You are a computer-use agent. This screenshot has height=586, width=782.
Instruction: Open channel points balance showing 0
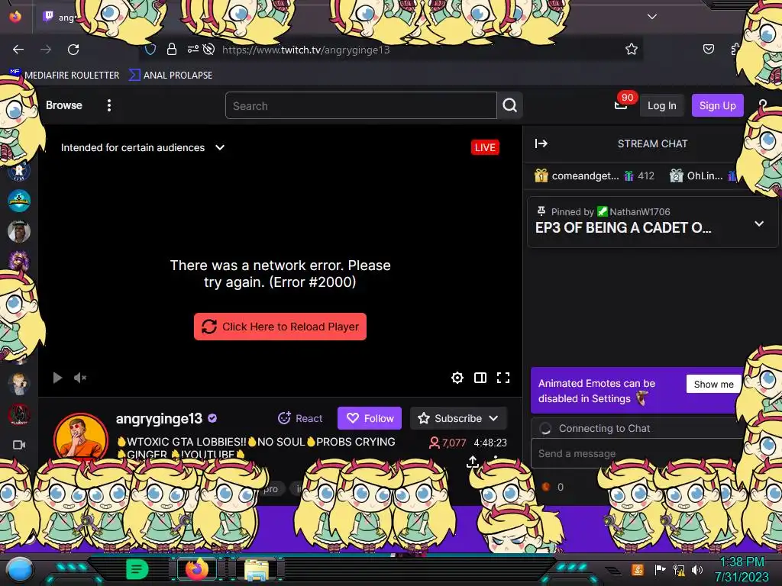[x=553, y=487]
